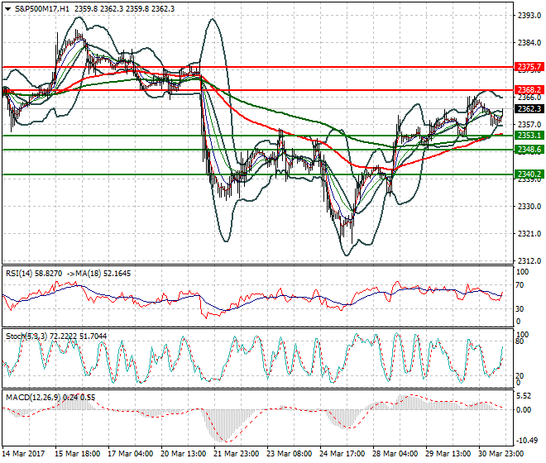Click the Stochastic scale value 20
The width and height of the screenshot is (546, 463).
click(520, 376)
